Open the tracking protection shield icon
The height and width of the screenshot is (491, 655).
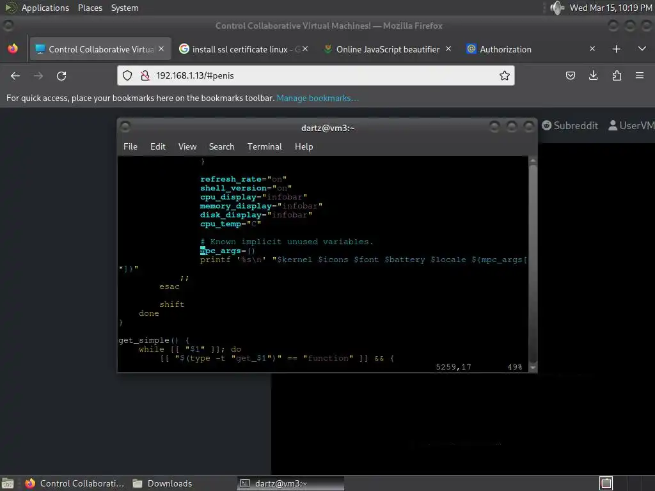[127, 75]
